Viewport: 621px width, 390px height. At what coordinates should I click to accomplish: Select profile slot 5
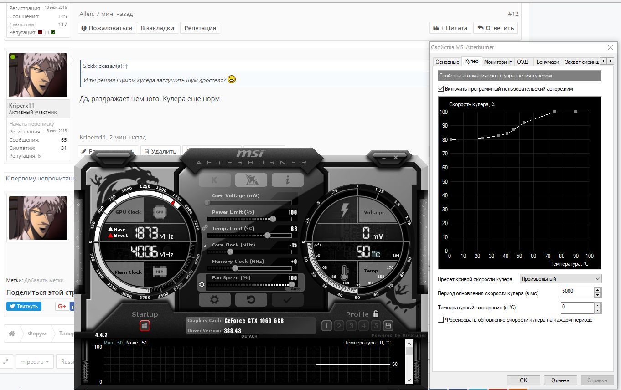(x=376, y=326)
